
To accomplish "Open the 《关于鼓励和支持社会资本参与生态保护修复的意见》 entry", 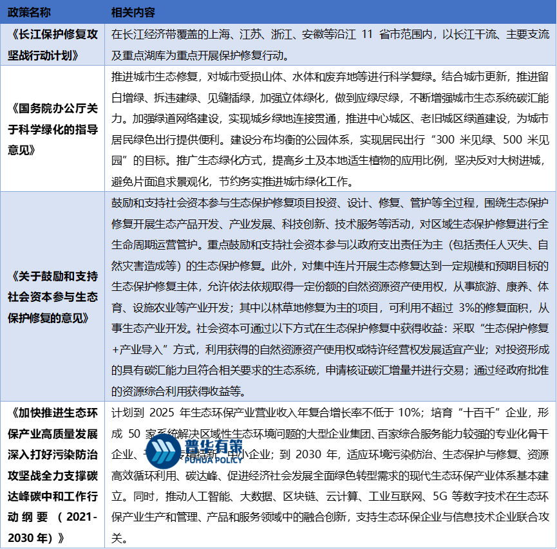I will (52, 296).
